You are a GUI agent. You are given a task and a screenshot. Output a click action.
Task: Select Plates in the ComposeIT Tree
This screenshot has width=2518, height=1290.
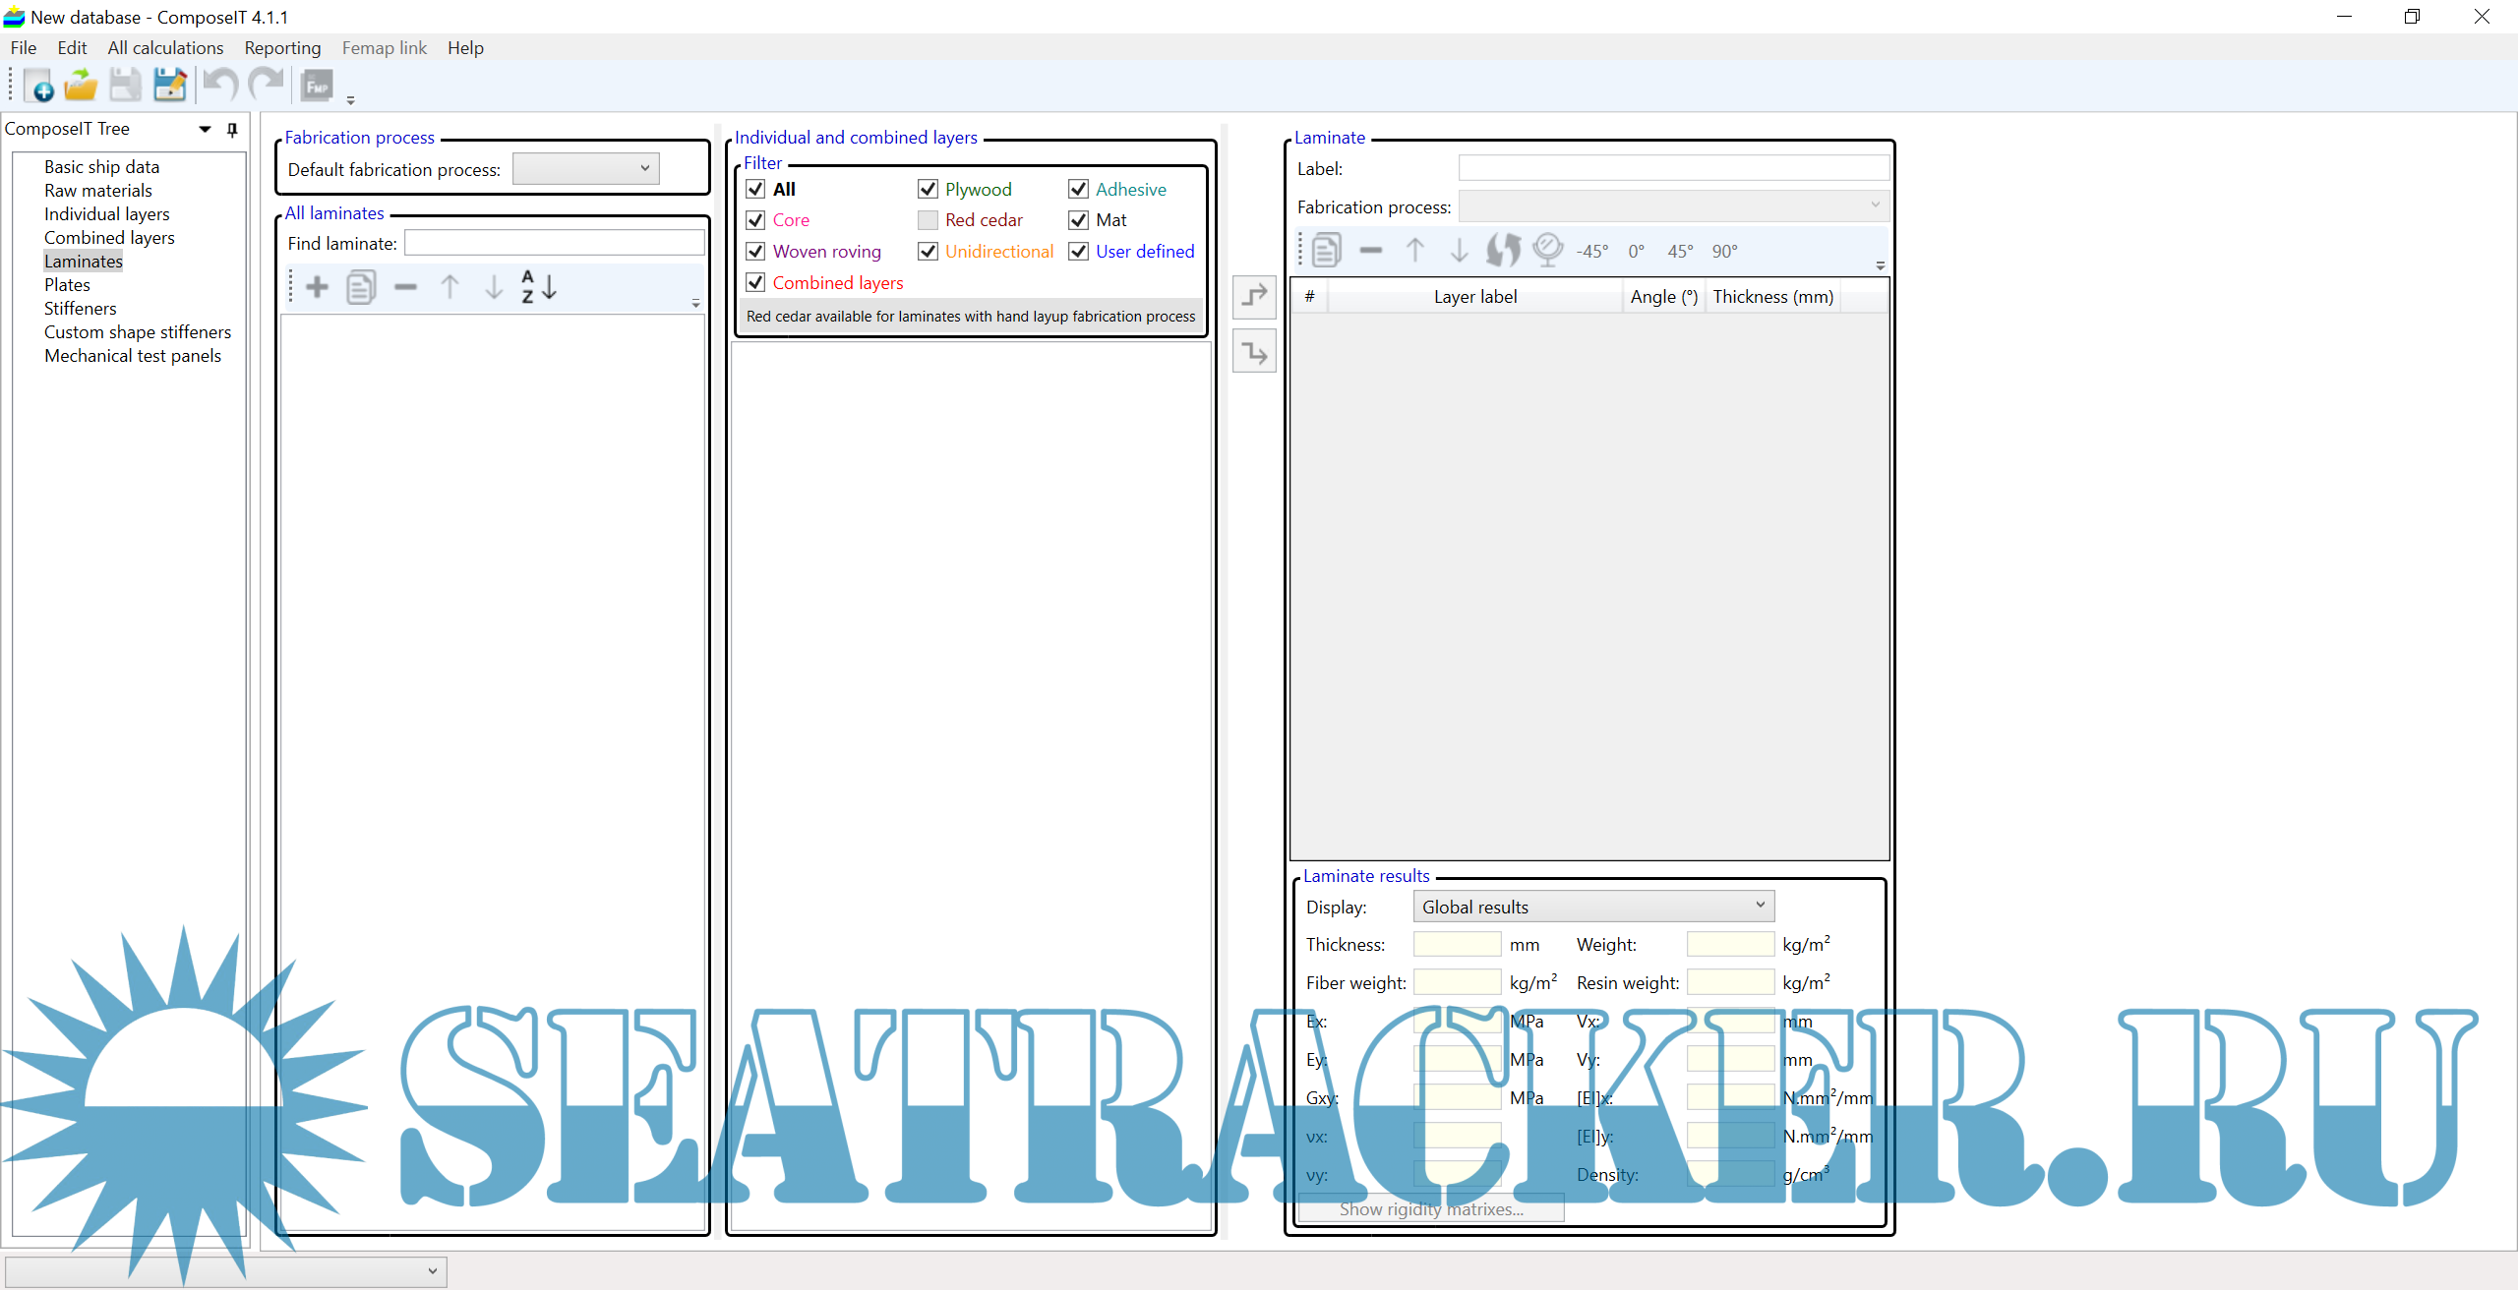point(67,285)
